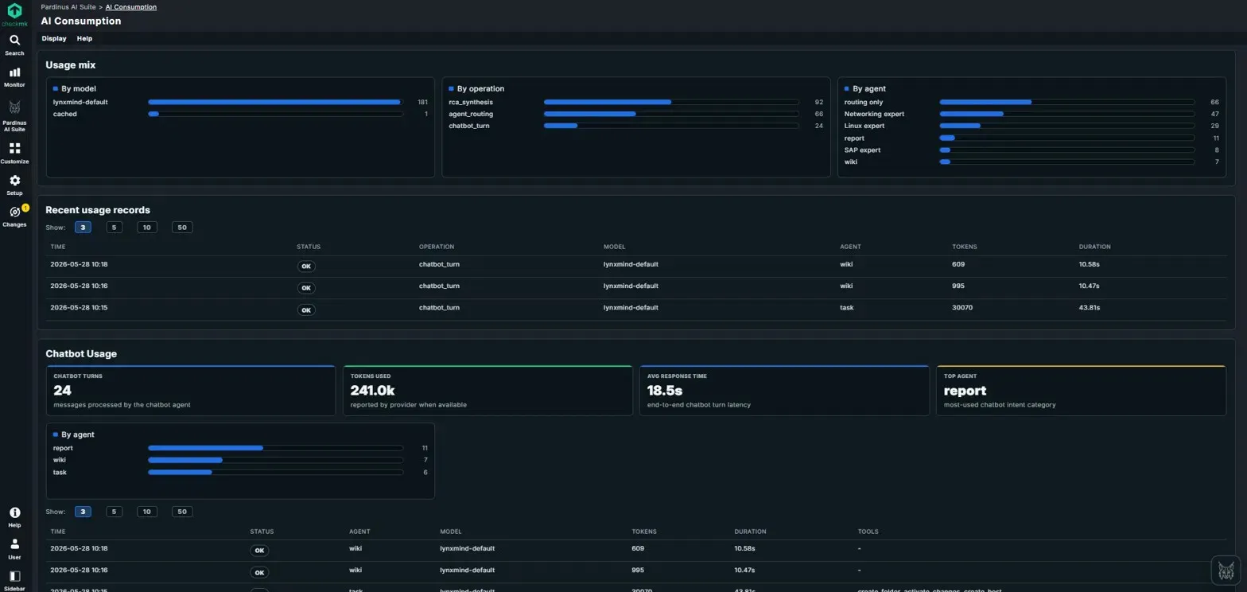Show 50 chatbot usage rows
Viewport: 1247px width, 592px height.
coord(182,512)
